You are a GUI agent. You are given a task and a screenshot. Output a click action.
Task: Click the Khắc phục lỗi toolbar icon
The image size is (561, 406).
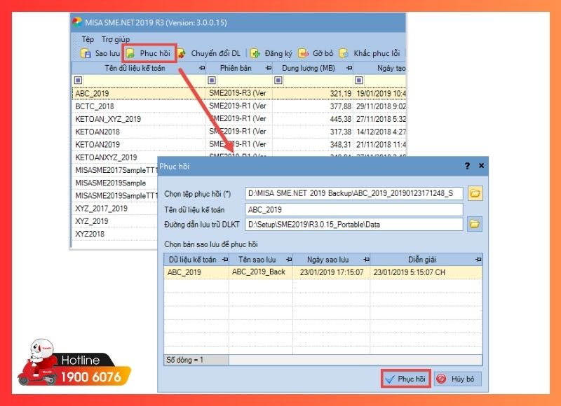pos(344,53)
